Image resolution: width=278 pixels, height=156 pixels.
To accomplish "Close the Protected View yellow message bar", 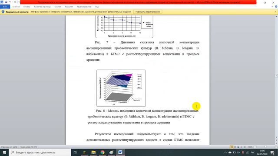I will coord(275,12).
